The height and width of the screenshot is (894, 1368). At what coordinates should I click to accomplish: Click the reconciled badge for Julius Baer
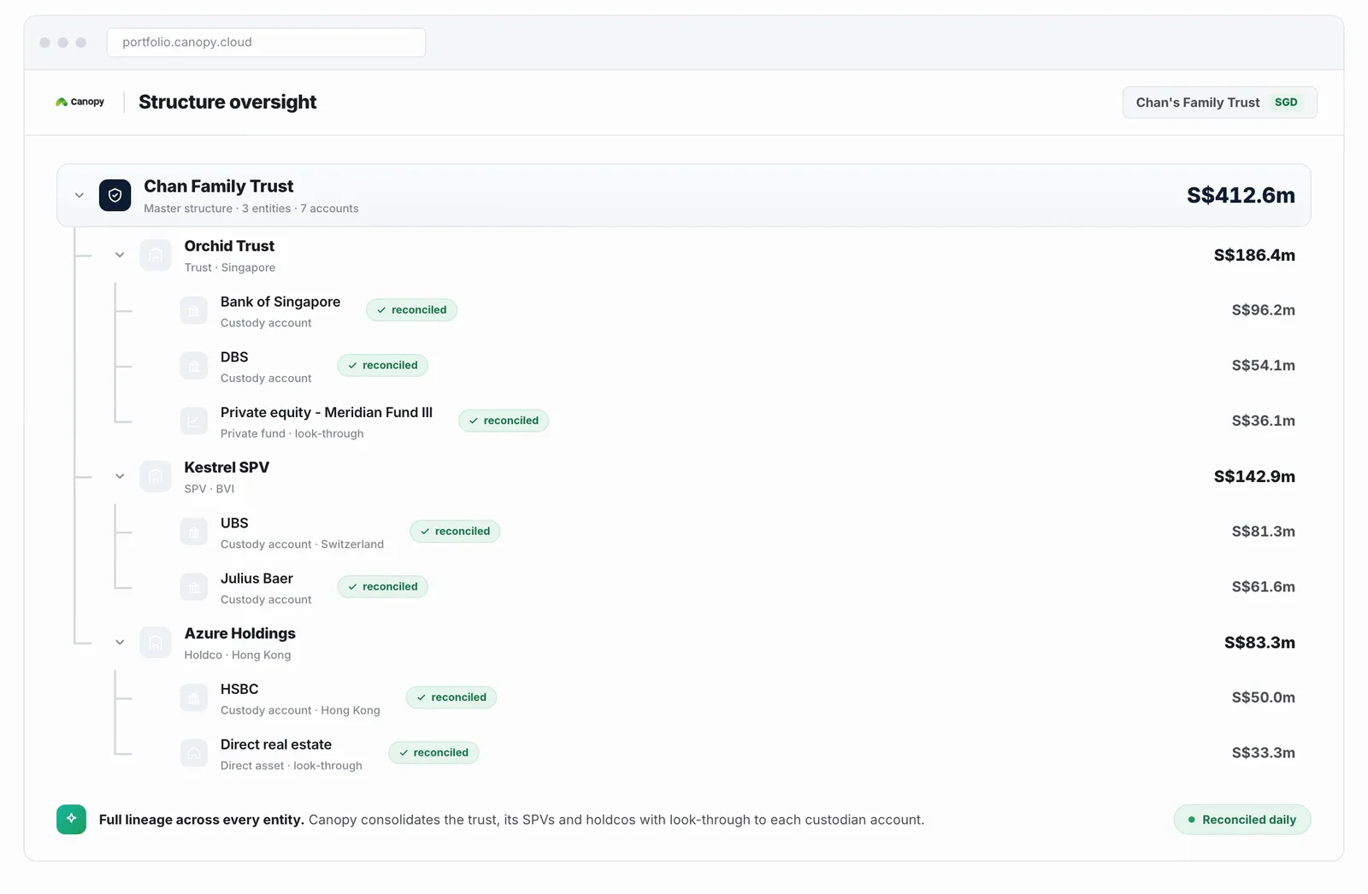(382, 586)
